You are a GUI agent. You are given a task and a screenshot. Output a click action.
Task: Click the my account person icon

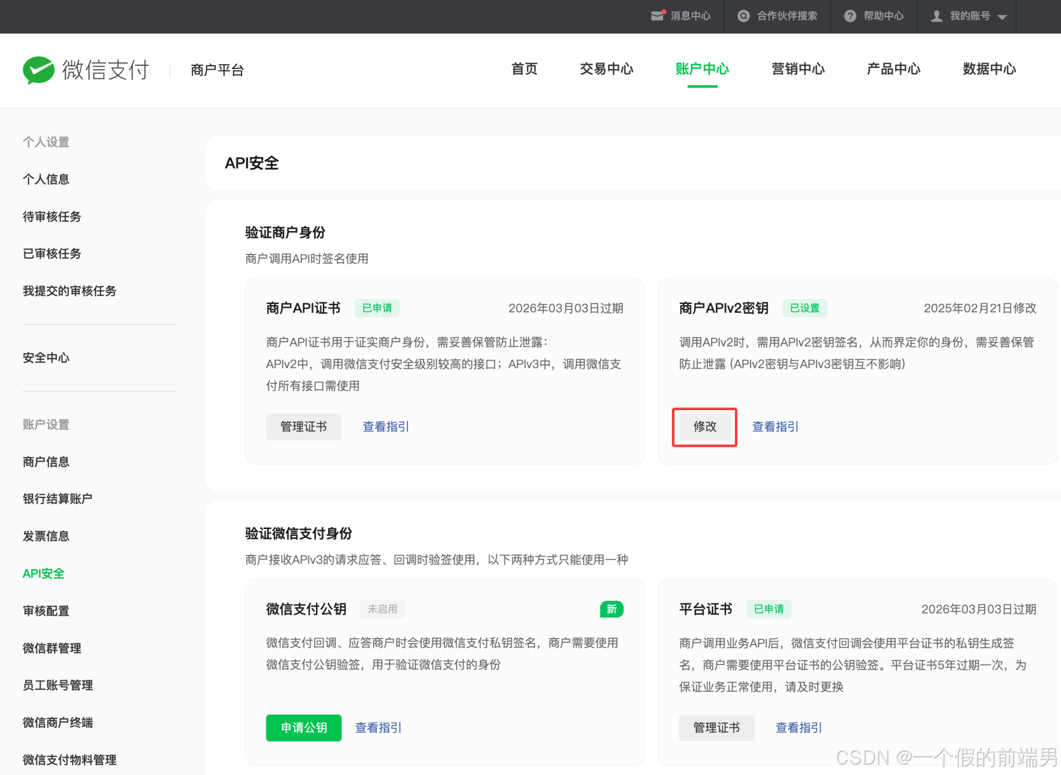tap(937, 16)
